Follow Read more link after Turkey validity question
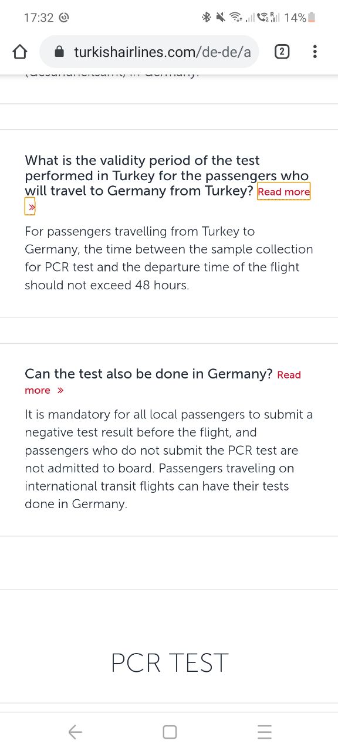Image resolution: width=338 pixels, height=751 pixels. [283, 191]
